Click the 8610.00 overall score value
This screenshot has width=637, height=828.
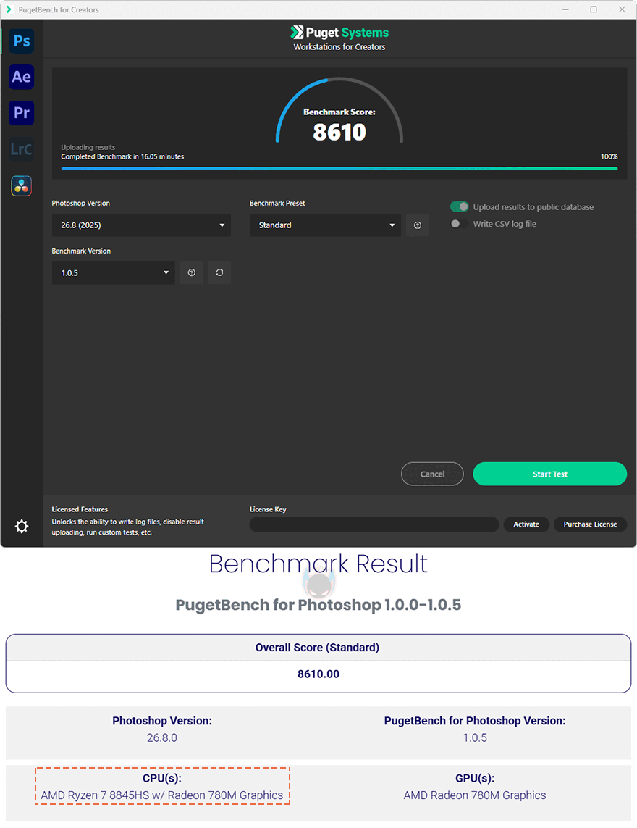[x=318, y=674]
